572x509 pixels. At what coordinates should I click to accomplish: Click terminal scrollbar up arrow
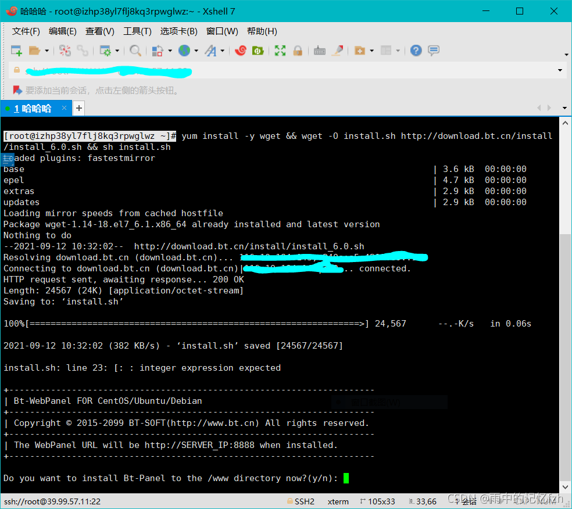coord(565,123)
